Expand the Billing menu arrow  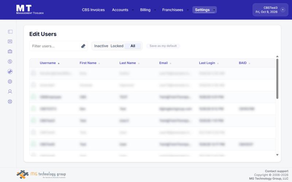click(x=155, y=10)
